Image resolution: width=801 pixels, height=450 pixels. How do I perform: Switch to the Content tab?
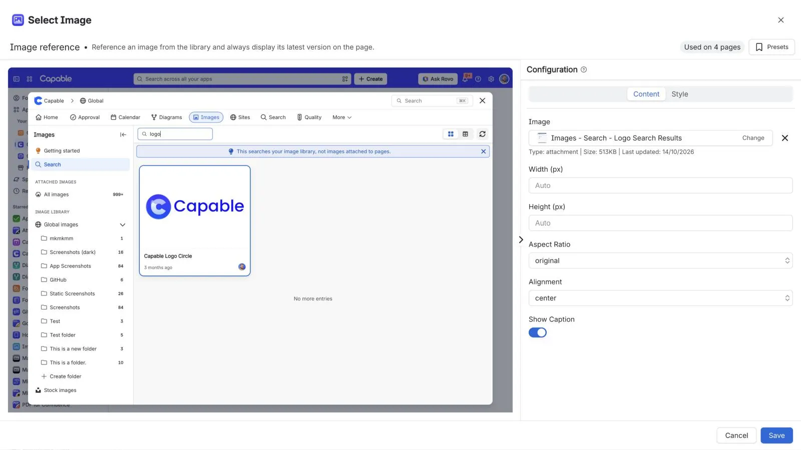[x=646, y=94]
